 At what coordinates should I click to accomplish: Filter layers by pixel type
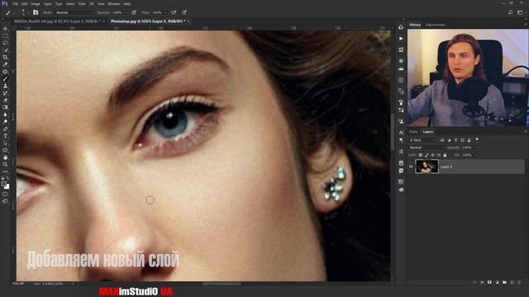pyautogui.click(x=442, y=140)
